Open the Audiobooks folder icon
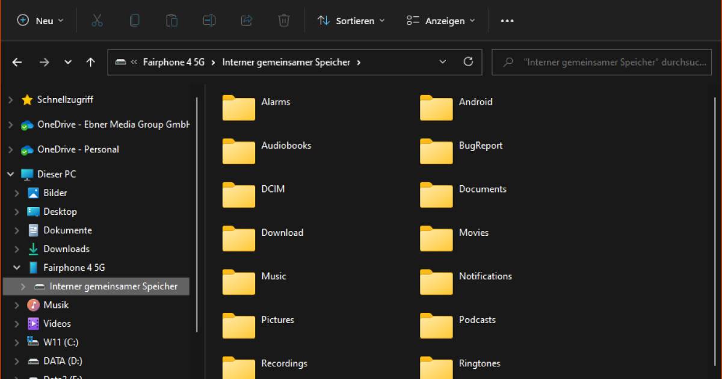The image size is (722, 379). pos(238,150)
